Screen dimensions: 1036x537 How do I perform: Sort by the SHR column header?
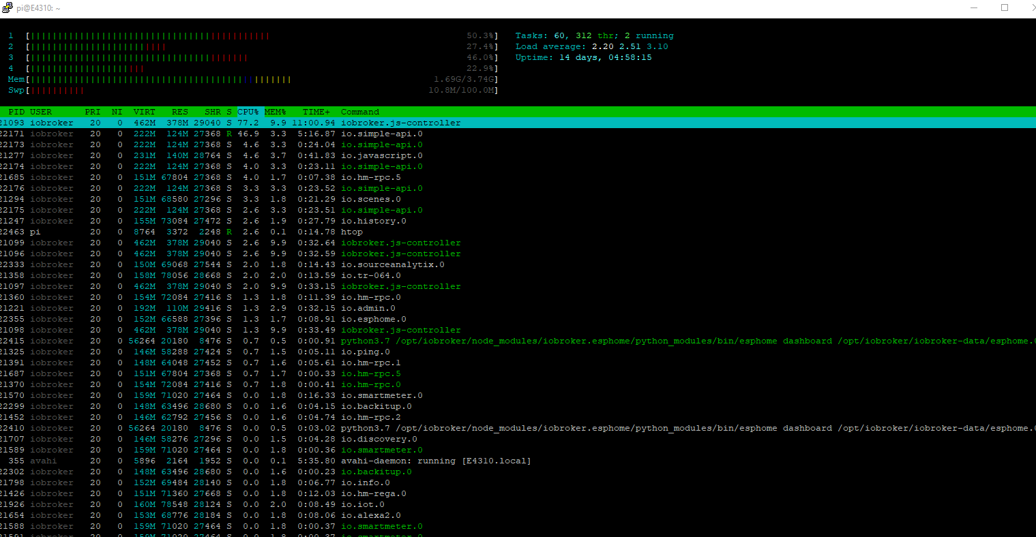point(213,112)
